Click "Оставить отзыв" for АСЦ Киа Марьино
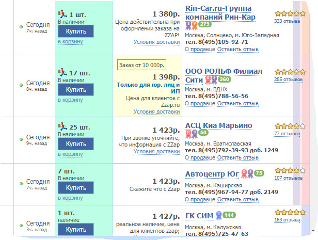318x240 pixels. 237,157
